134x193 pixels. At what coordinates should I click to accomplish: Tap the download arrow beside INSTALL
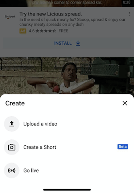[78, 43]
